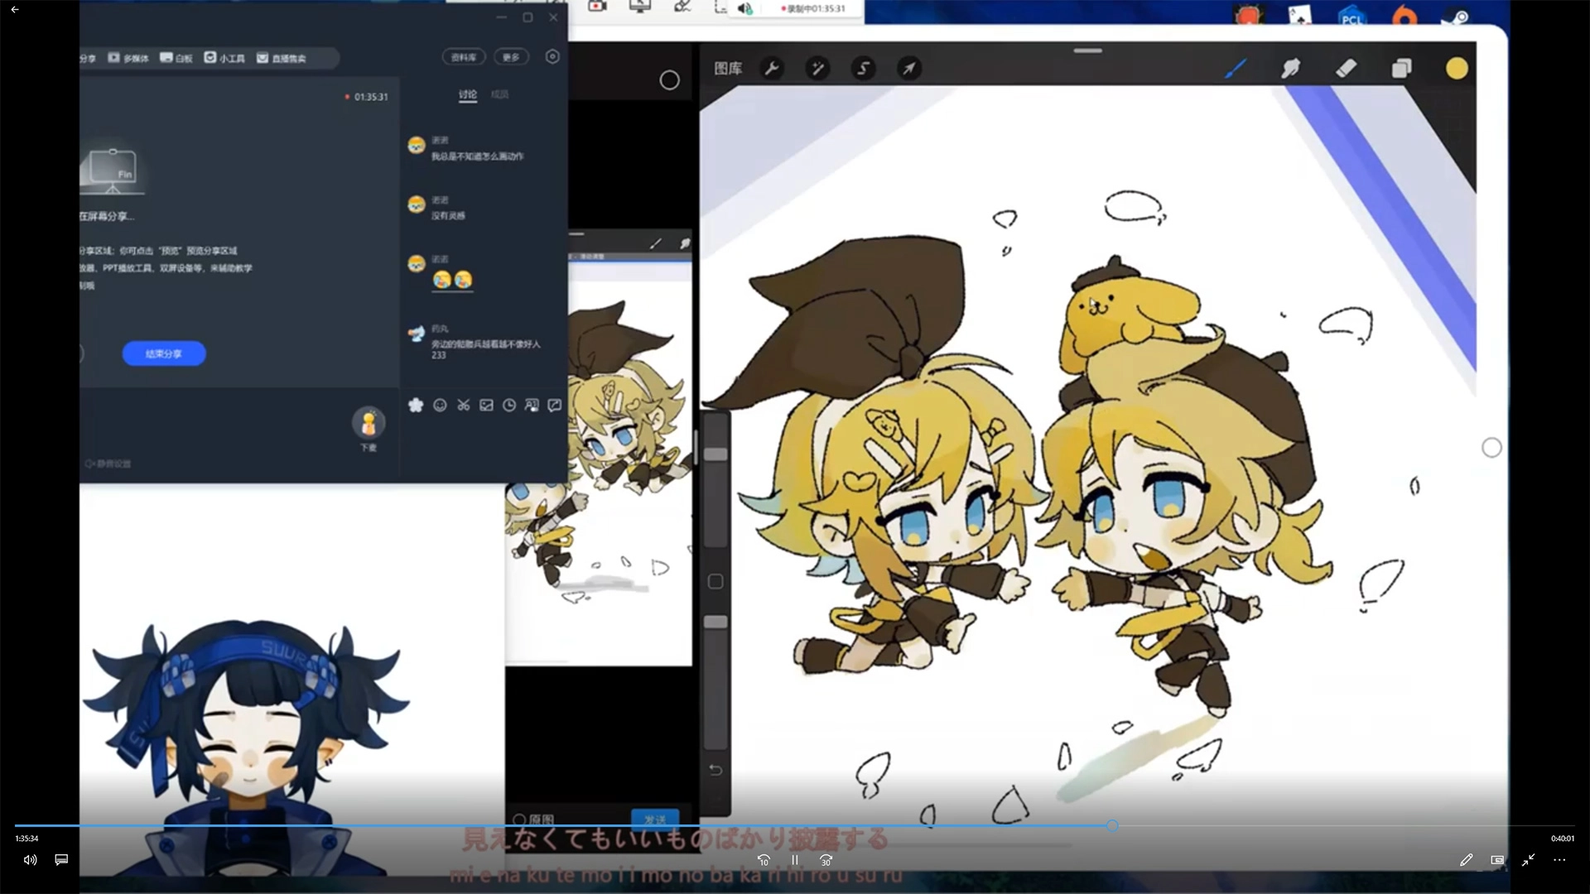Viewport: 1590px width, 894px height.
Task: Open the wrench Actions menu
Action: tap(772, 69)
